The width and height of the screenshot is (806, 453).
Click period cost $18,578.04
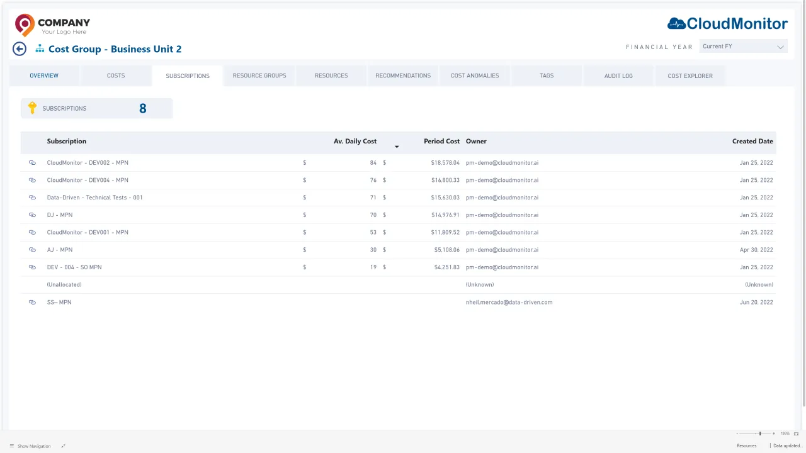point(445,163)
